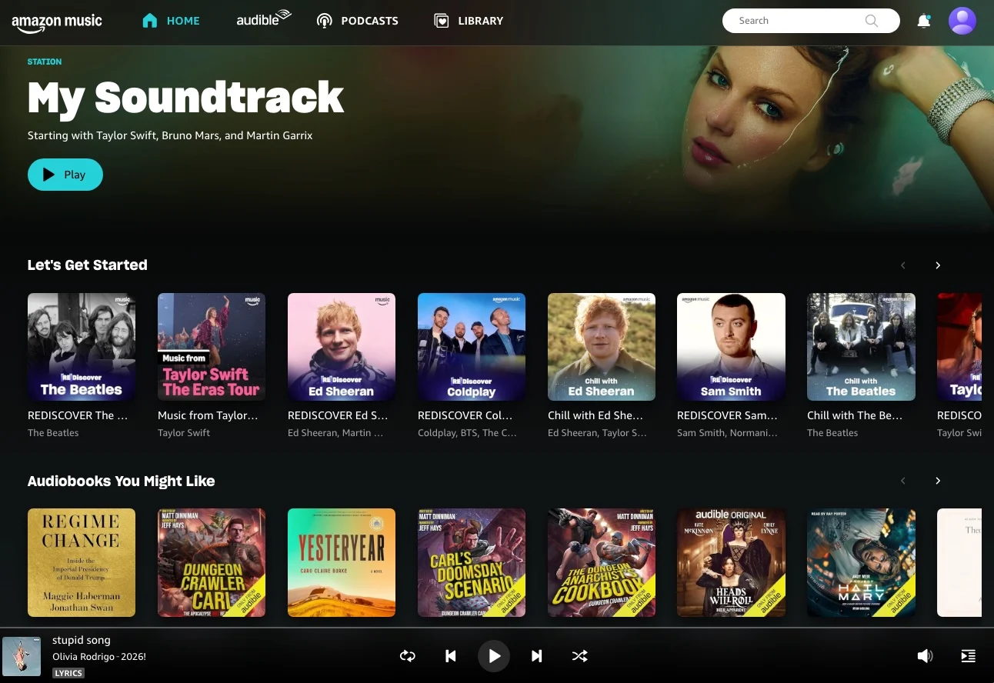The height and width of the screenshot is (683, 994).
Task: Click 'Audiobooks You Might Like' heading
Action: click(x=122, y=481)
